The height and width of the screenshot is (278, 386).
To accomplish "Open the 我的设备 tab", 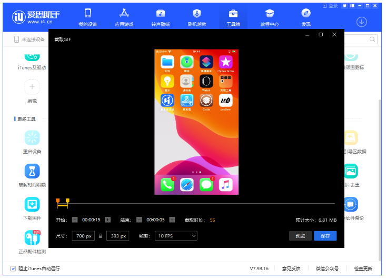I will pos(87,17).
